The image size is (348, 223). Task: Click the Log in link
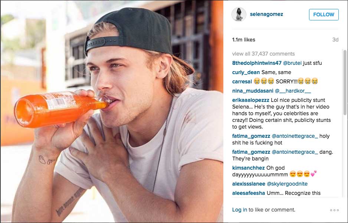[239, 210]
